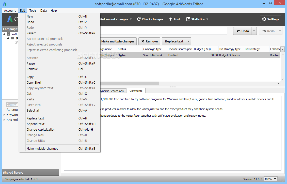Choose Append text from the Edit menu
Screen dimensions: 287x184
pyautogui.click(x=59, y=124)
